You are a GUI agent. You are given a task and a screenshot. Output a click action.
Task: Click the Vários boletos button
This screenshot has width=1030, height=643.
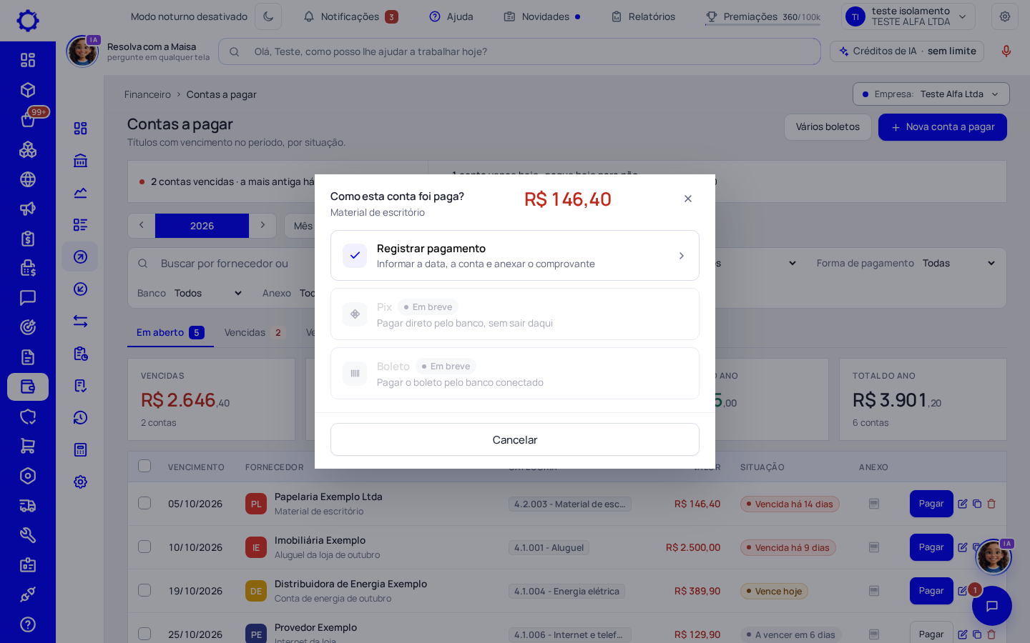point(828,127)
